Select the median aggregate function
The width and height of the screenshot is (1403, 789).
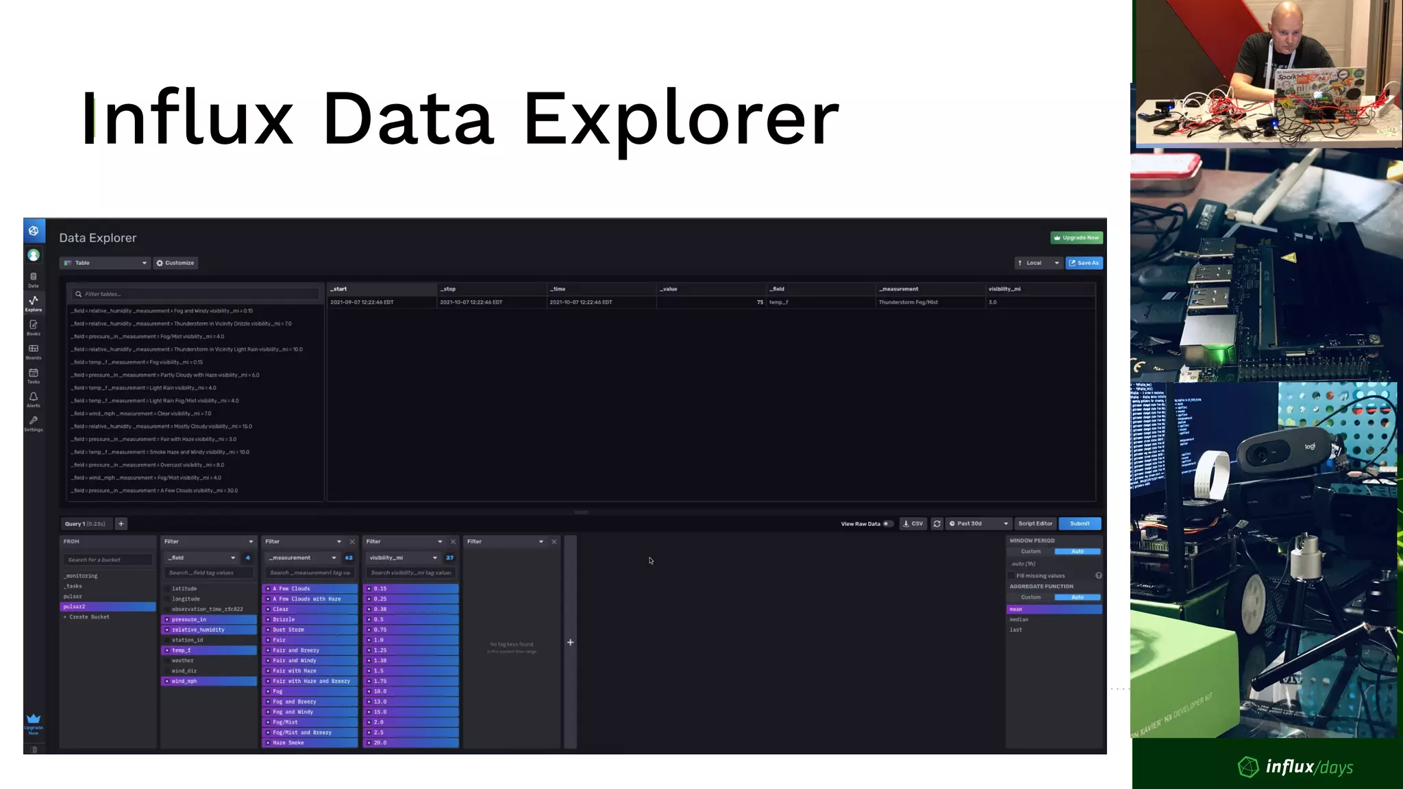(1054, 619)
